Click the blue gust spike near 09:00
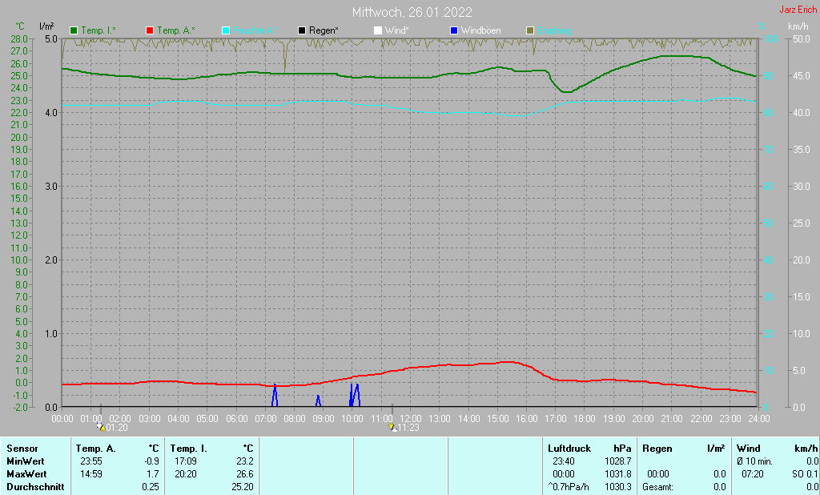Screen dimensions: 820x495 [318, 400]
